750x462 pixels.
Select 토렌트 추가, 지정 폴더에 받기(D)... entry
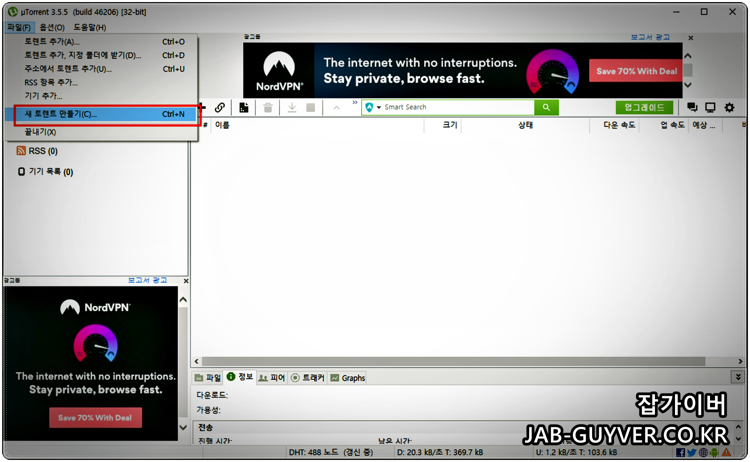tap(101, 55)
